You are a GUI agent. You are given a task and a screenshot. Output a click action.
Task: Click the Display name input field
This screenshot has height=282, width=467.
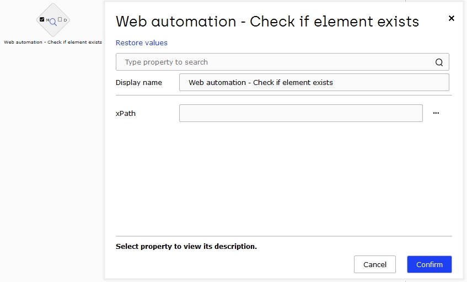click(314, 82)
